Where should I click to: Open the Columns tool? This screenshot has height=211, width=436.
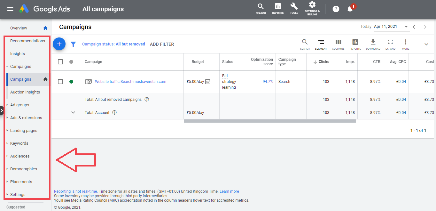tap(338, 44)
